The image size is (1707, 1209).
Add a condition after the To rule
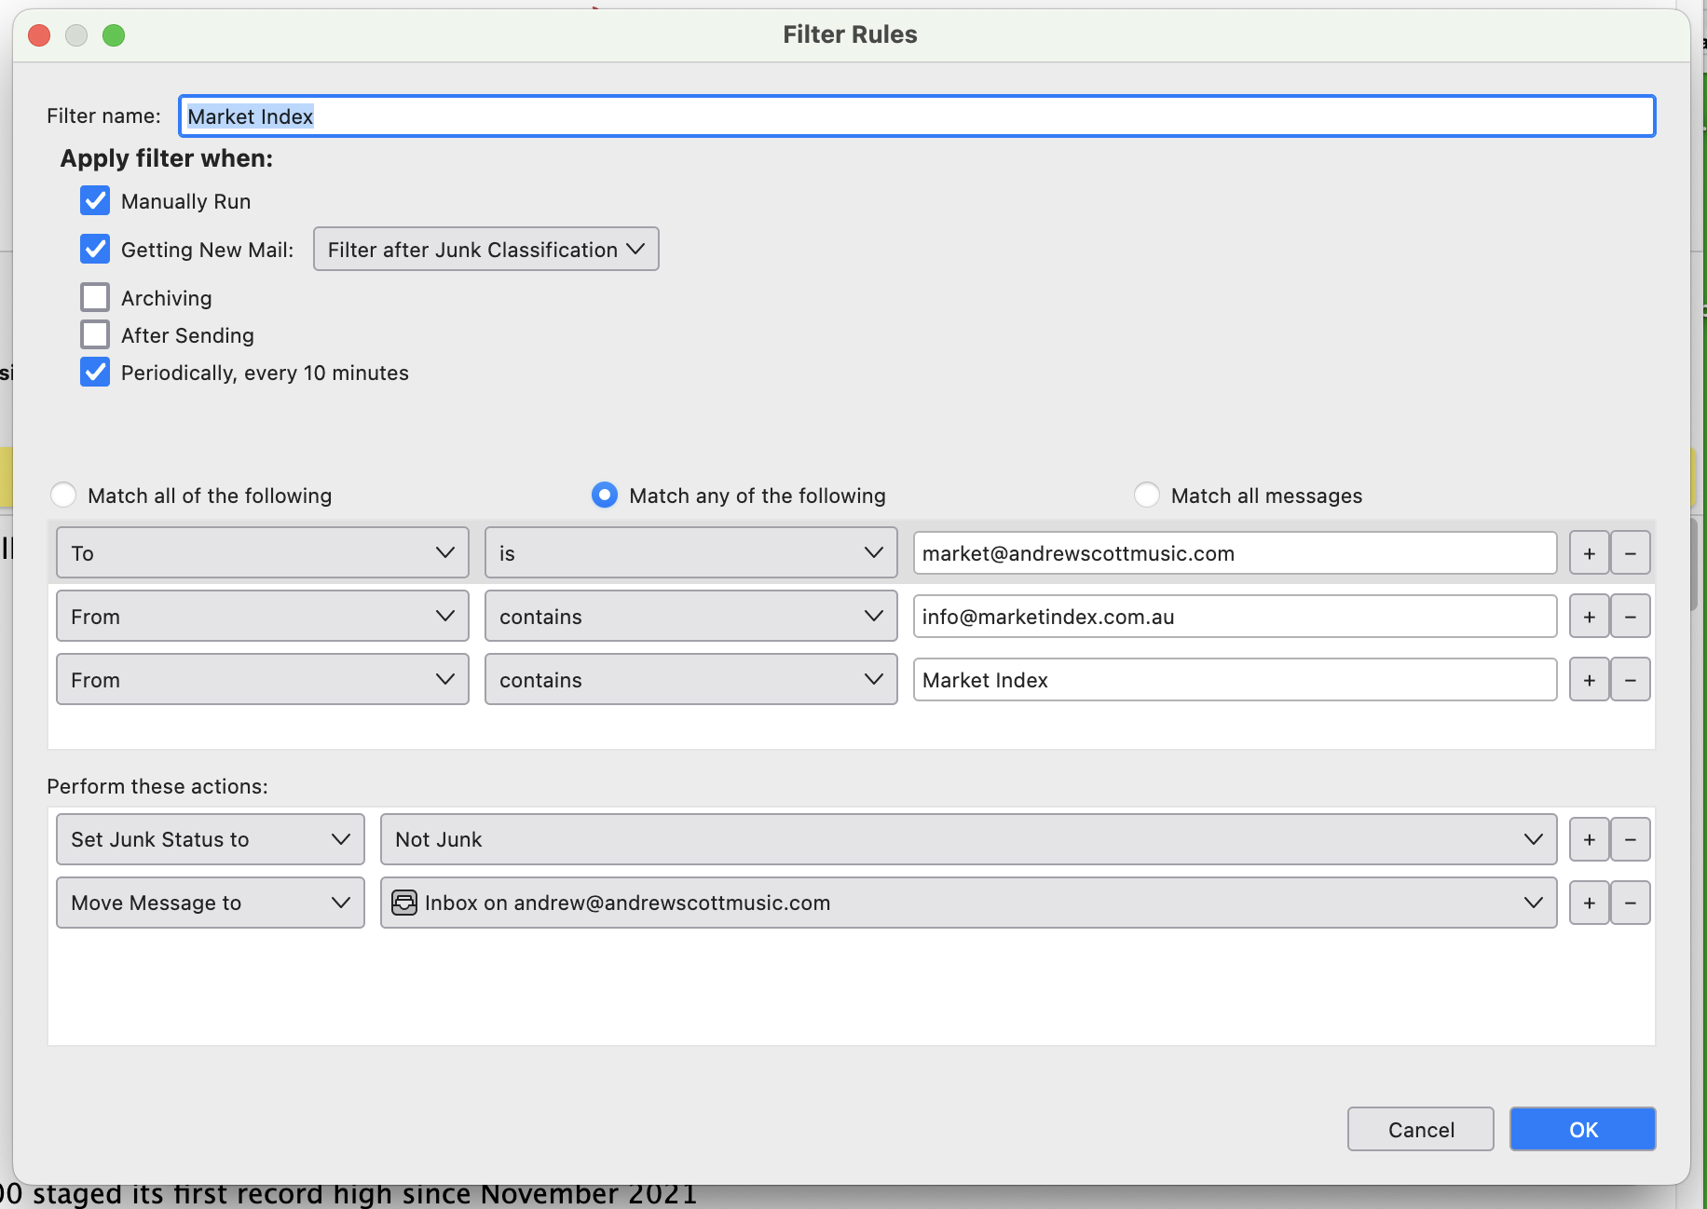pyautogui.click(x=1589, y=553)
